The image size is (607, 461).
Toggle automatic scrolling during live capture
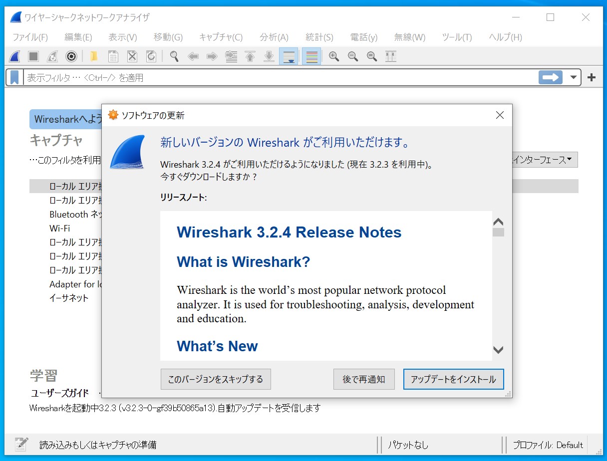pos(289,56)
